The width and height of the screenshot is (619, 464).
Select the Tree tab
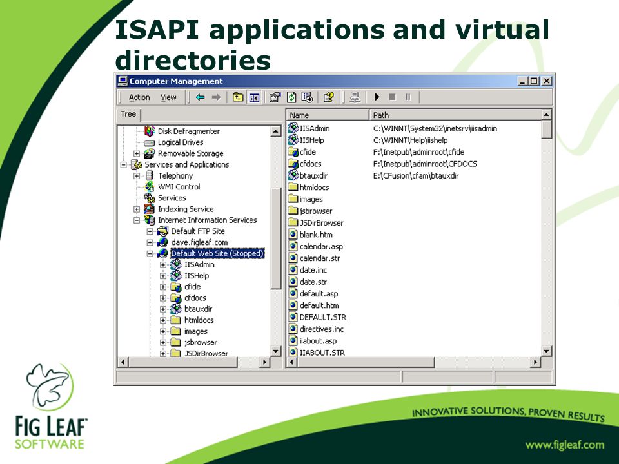(128, 115)
